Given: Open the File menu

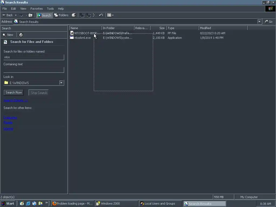Looking at the screenshot, I should click(x=5, y=9).
